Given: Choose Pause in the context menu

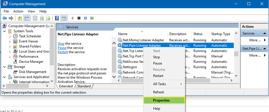Looking at the screenshot, I should pos(164,63).
